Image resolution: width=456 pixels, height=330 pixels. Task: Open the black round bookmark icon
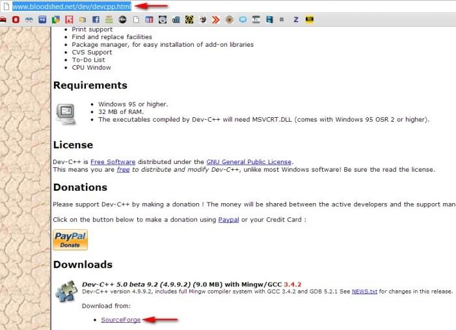(x=122, y=20)
